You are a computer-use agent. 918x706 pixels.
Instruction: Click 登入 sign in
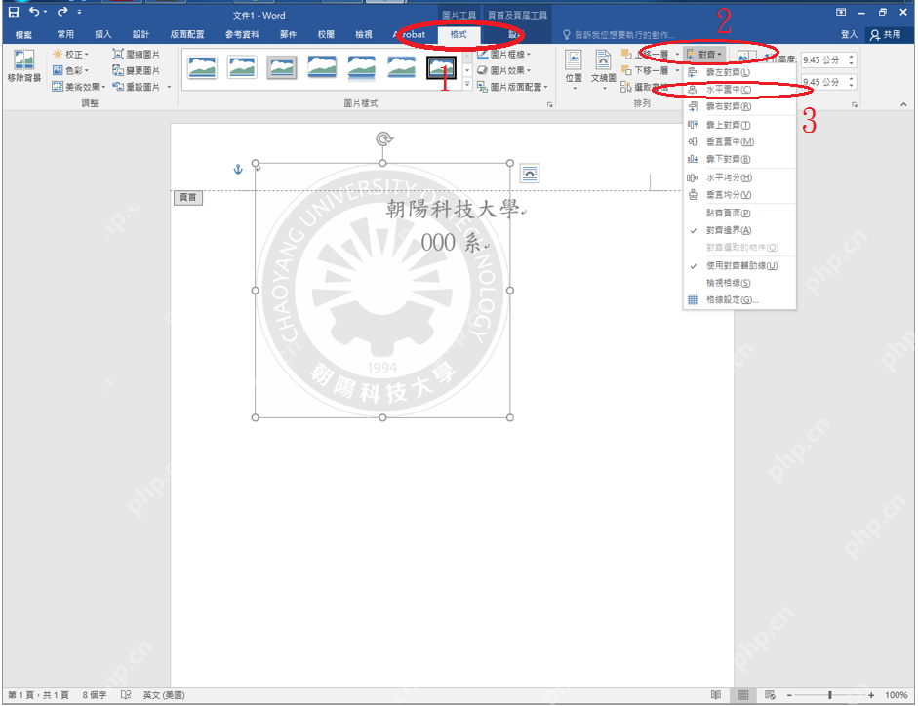point(849,34)
